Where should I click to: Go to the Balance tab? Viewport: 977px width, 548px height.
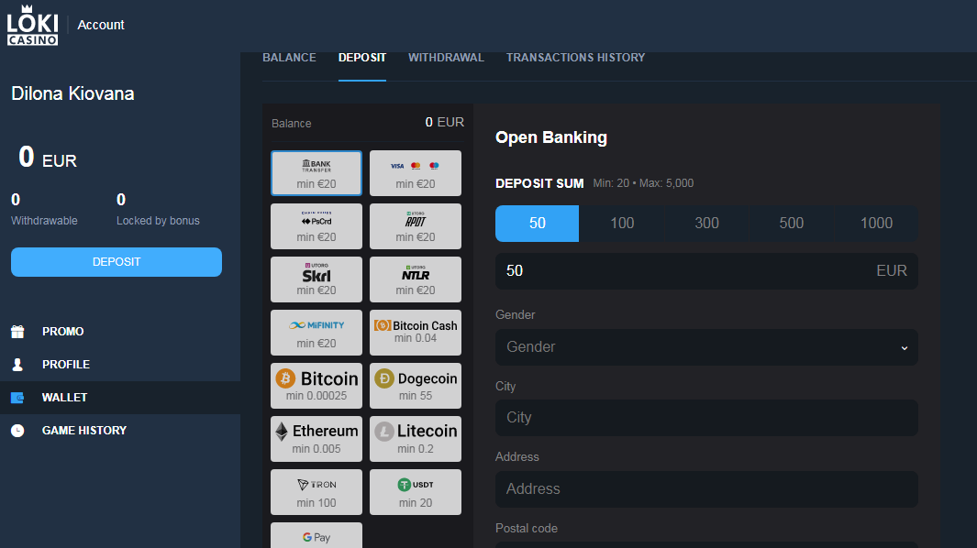289,58
